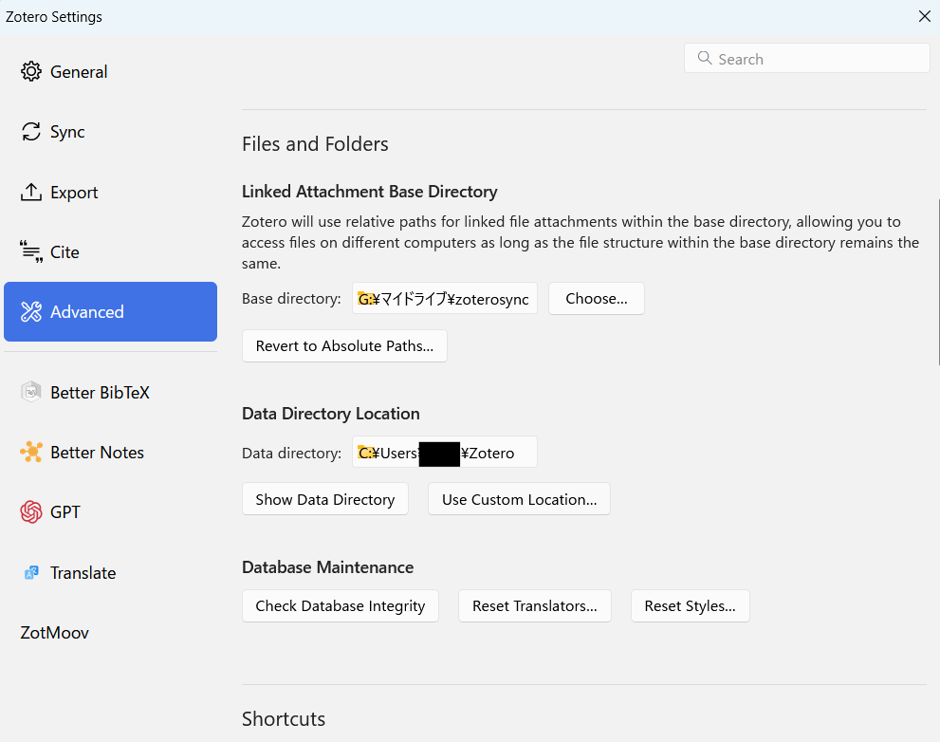Go to the Cite pane
Screen dimensions: 940x742
click(110, 252)
